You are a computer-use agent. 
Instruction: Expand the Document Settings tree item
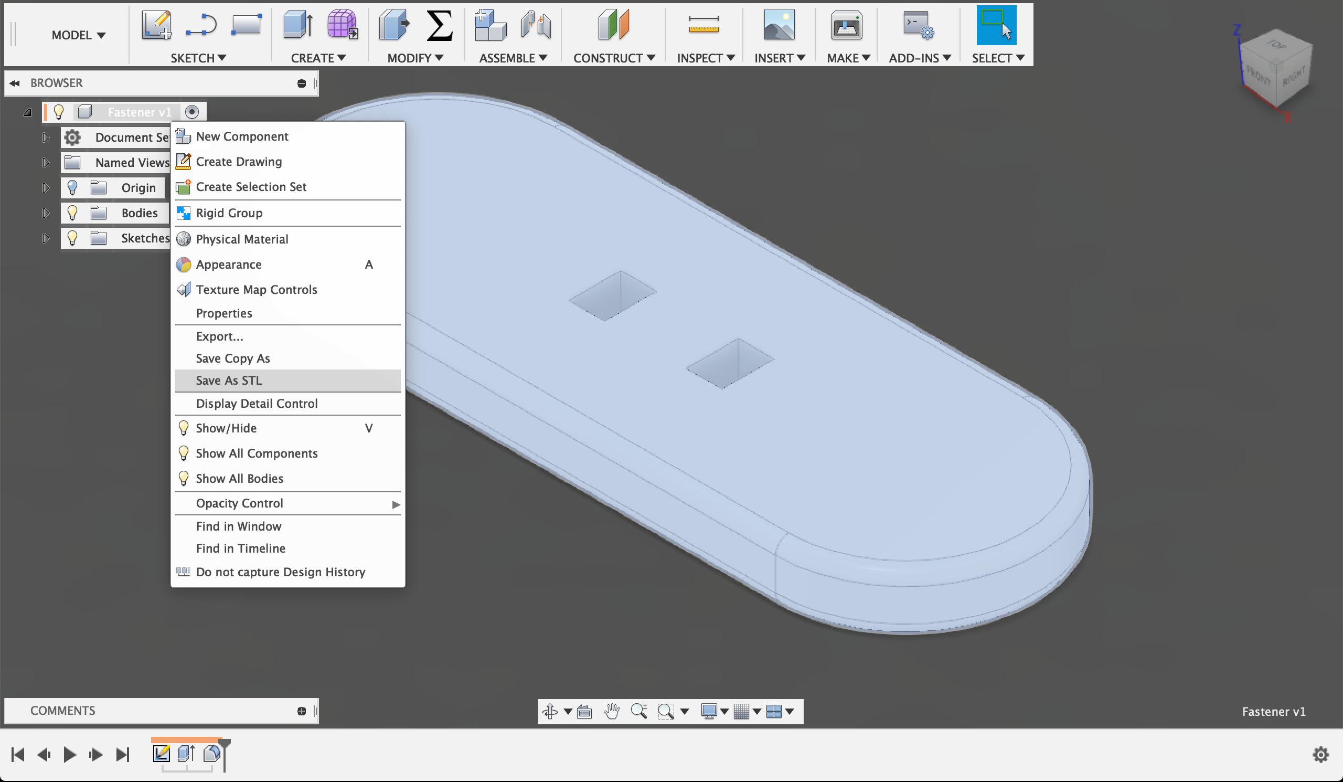45,137
